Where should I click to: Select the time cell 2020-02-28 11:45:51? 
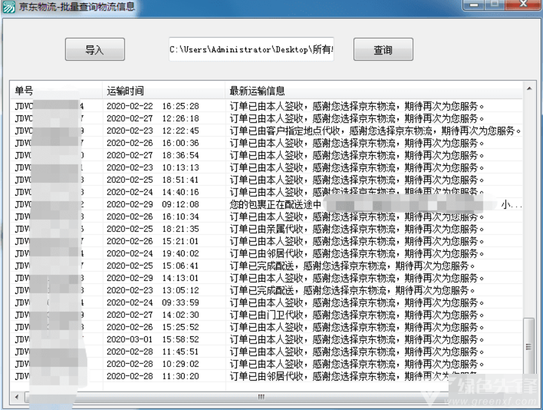point(153,352)
